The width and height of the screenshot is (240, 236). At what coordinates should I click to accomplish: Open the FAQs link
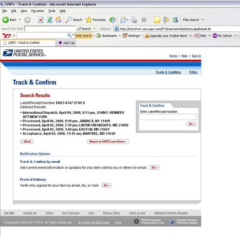193,72
